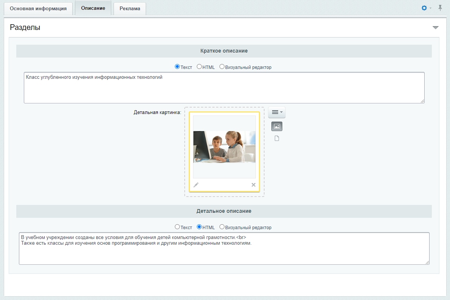The height and width of the screenshot is (300, 450).
Task: Click the Детальная картинка label
Action: click(x=157, y=112)
